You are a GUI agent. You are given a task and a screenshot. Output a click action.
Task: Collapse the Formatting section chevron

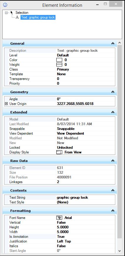pyautogui.click(x=113, y=211)
